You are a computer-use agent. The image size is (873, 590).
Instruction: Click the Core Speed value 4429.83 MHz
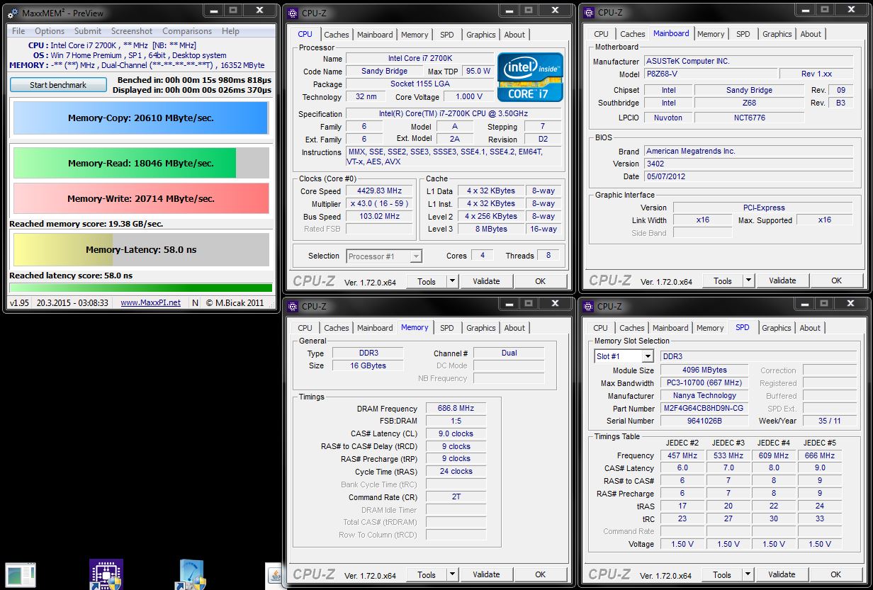pyautogui.click(x=379, y=191)
